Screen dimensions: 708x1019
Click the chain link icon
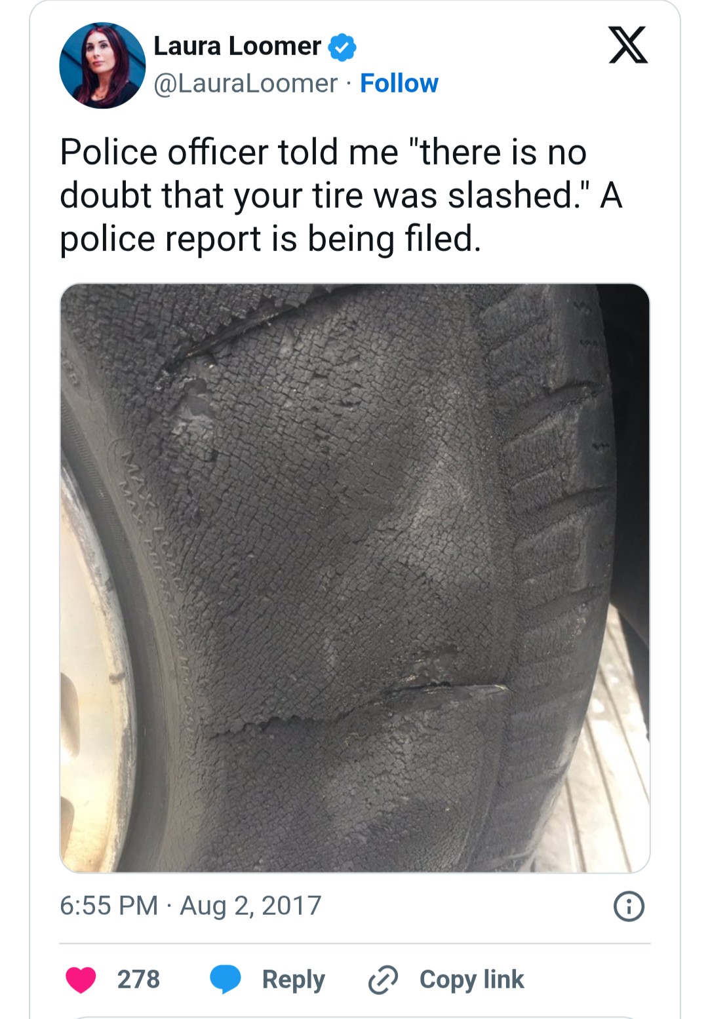383,980
